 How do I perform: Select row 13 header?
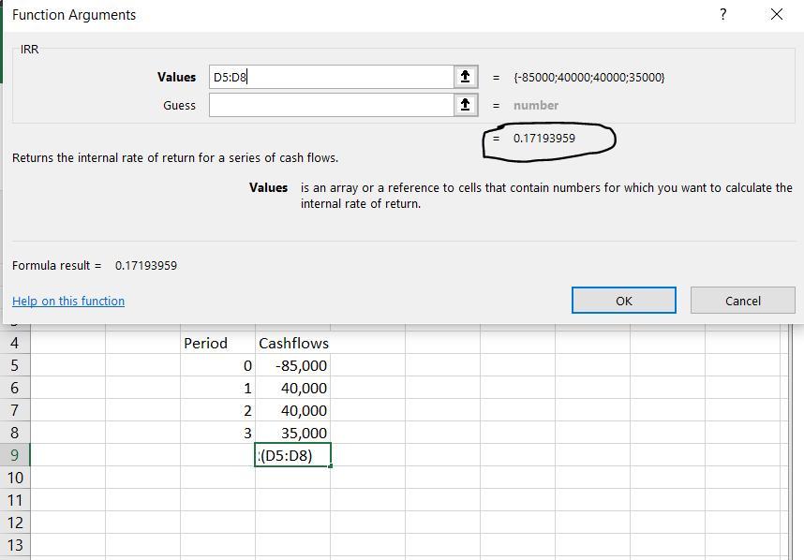click(x=15, y=545)
